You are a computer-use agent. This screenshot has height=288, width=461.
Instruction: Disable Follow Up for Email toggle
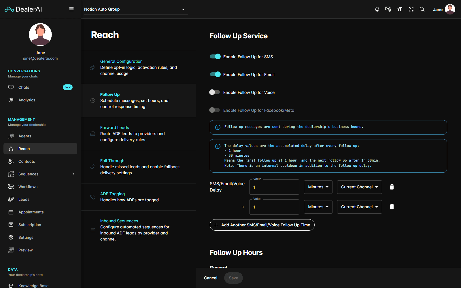215,74
